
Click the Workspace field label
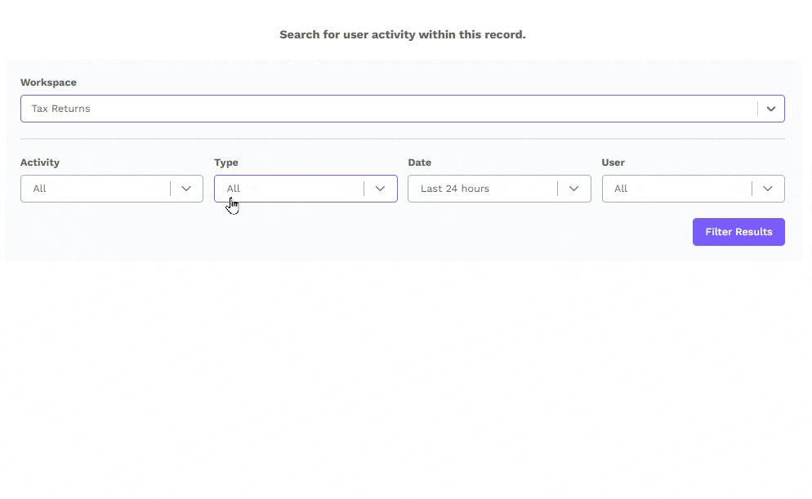point(48,82)
